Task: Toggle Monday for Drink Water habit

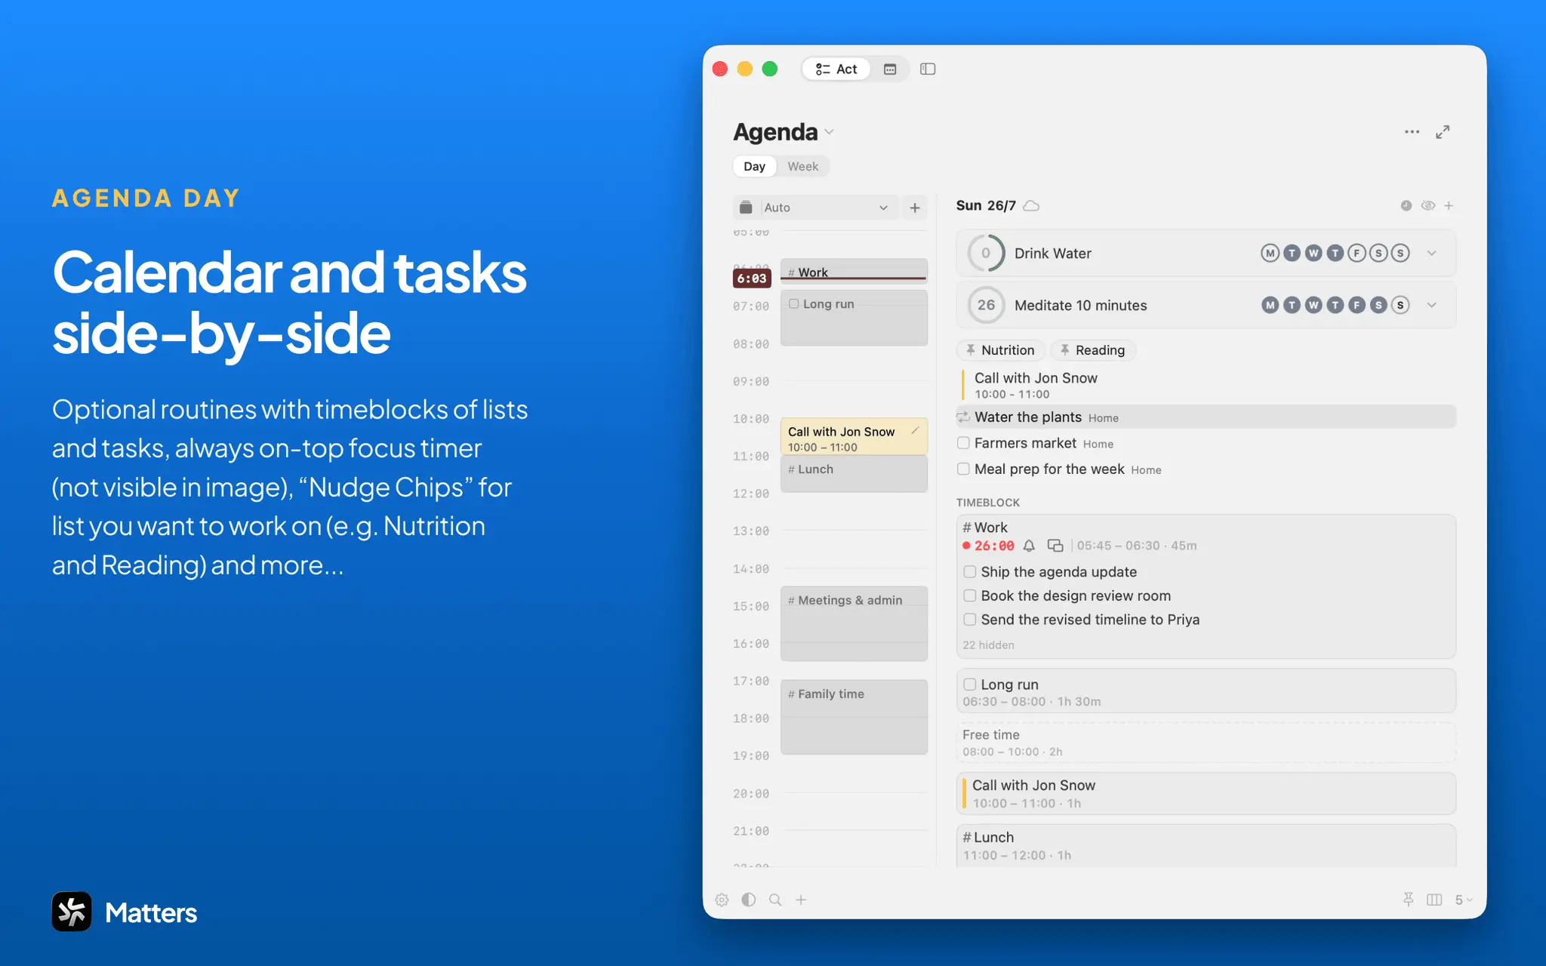Action: click(1270, 254)
